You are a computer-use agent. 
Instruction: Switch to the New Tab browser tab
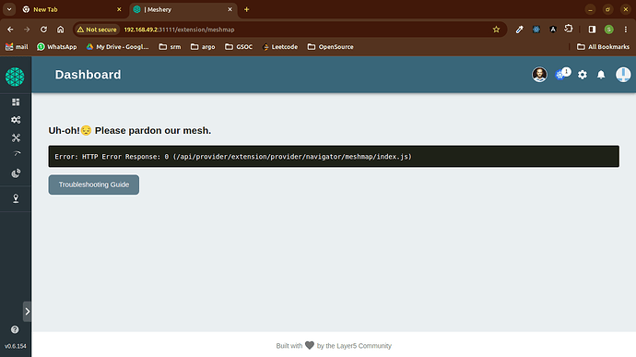72,9
